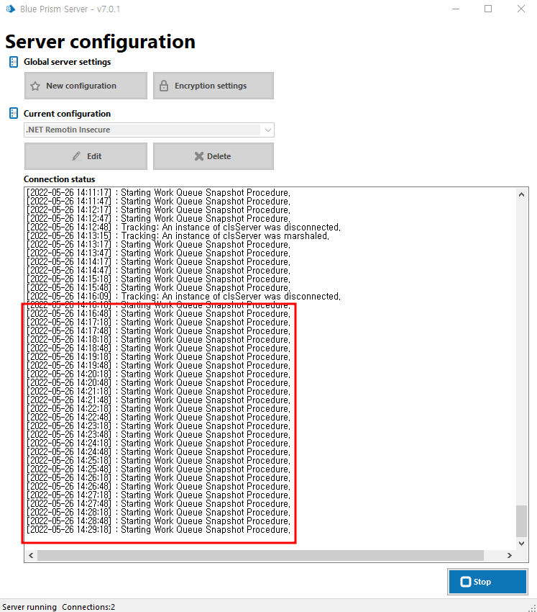
Task: Maximize the Blue Prism Server window
Action: 488,9
